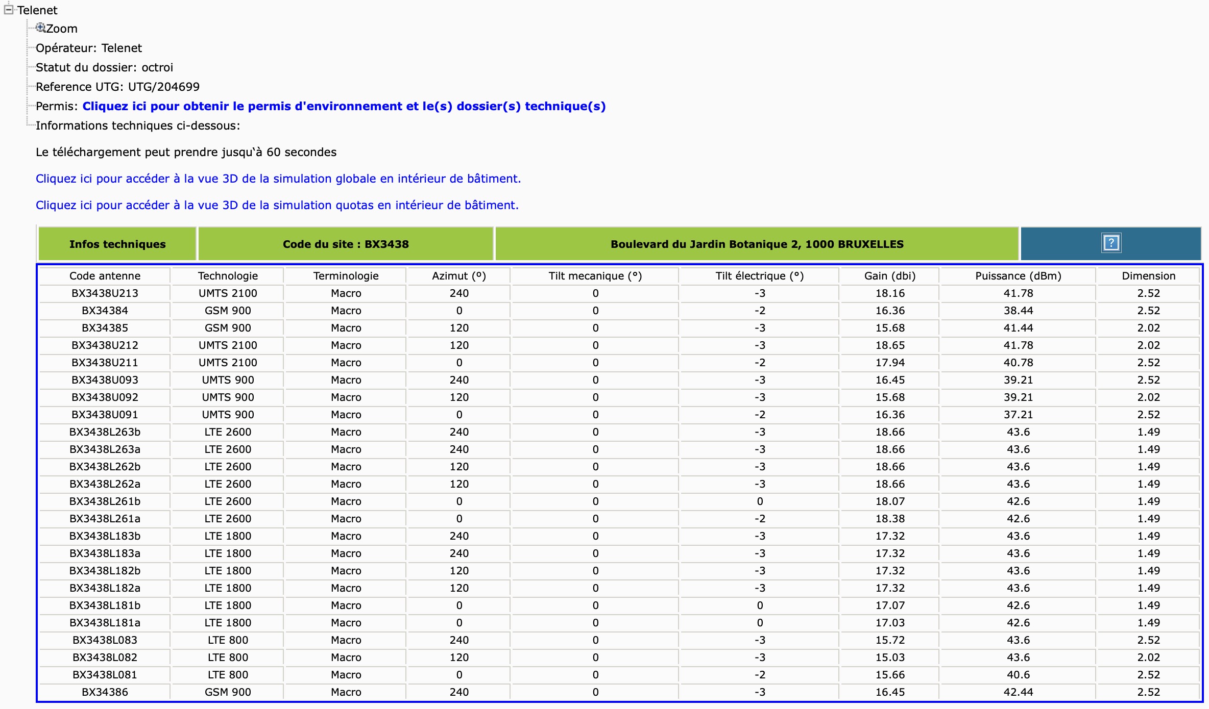Click the Tilt mecanique column header

(595, 276)
